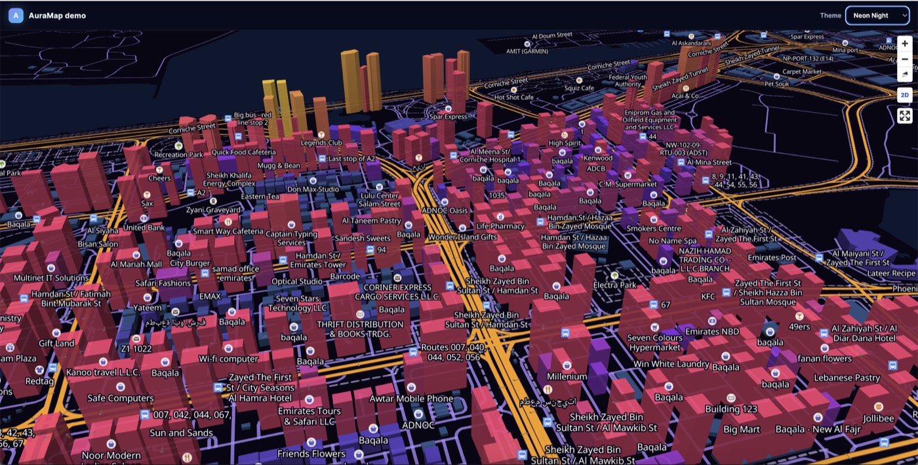
Task: Select the Al Hamra Hotel label
Action: tap(262, 398)
